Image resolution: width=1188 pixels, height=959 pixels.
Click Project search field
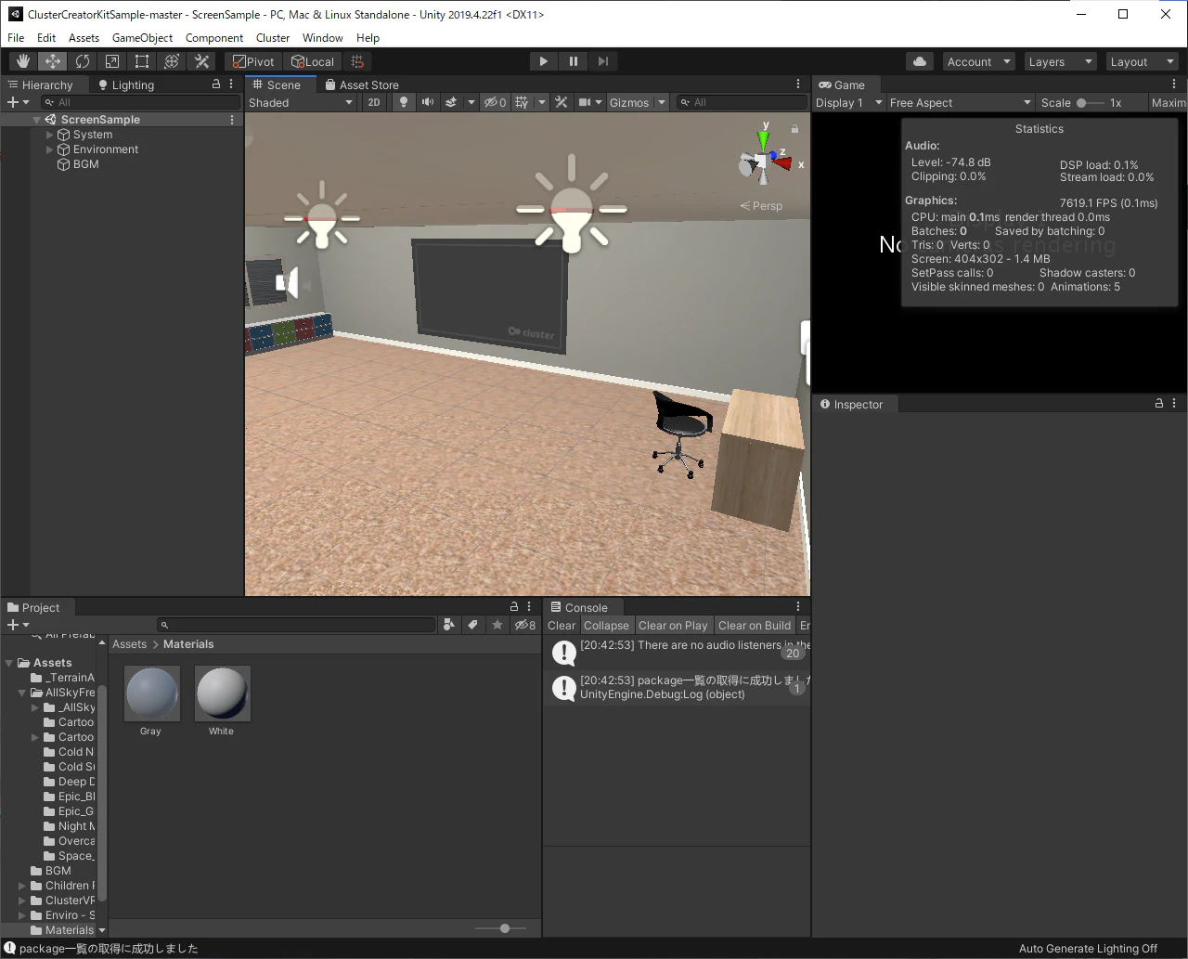coord(296,626)
